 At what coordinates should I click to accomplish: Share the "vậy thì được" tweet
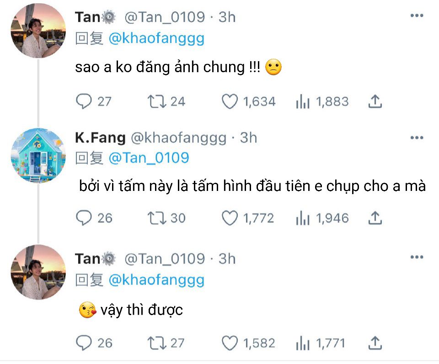click(x=375, y=343)
